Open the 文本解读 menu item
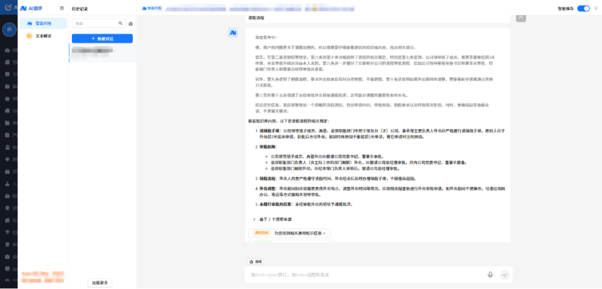This screenshot has width=602, height=289. pos(42,36)
